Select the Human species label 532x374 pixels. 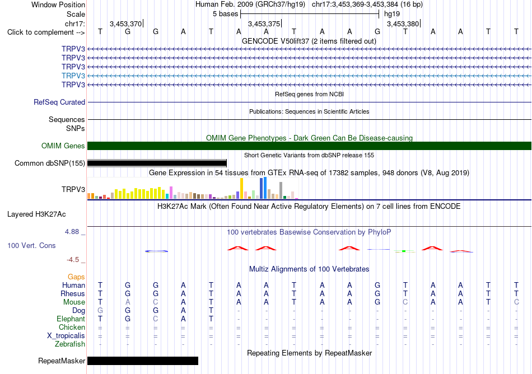(x=73, y=285)
